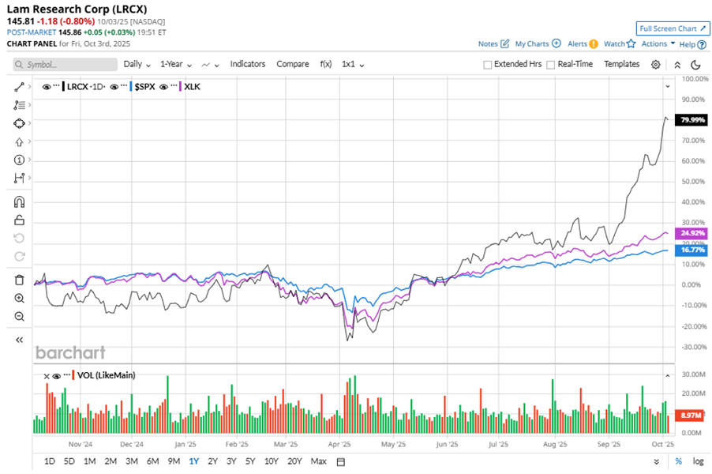Activate the magnet snap tool
This screenshot has height=474, width=712.
coord(20,201)
